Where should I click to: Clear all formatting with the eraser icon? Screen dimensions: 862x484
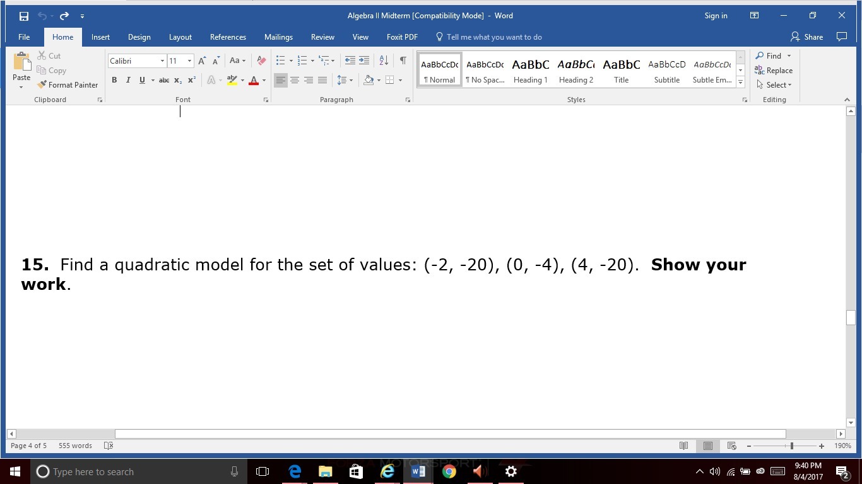click(261, 60)
